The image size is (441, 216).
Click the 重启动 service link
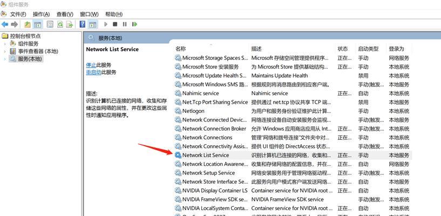click(94, 72)
